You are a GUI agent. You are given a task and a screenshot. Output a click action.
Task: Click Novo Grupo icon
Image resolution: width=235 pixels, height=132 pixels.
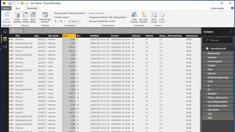(x=154, y=18)
